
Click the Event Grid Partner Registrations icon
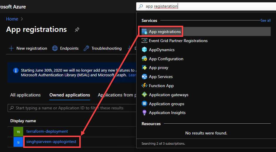pyautogui.click(x=144, y=41)
